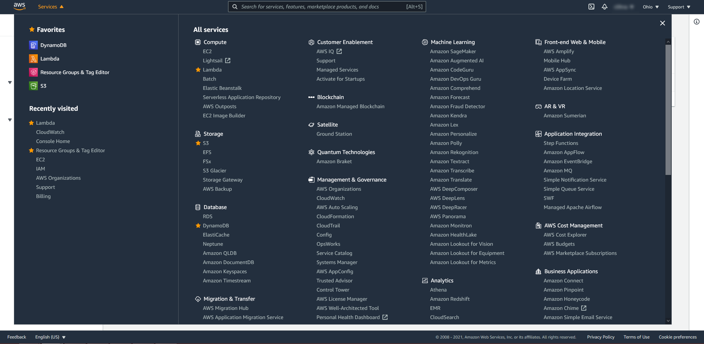Unfavorite Lambda star in Compute list
The height and width of the screenshot is (344, 704).
[198, 70]
